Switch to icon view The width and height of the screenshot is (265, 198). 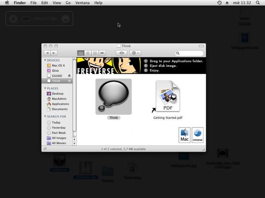(81, 53)
